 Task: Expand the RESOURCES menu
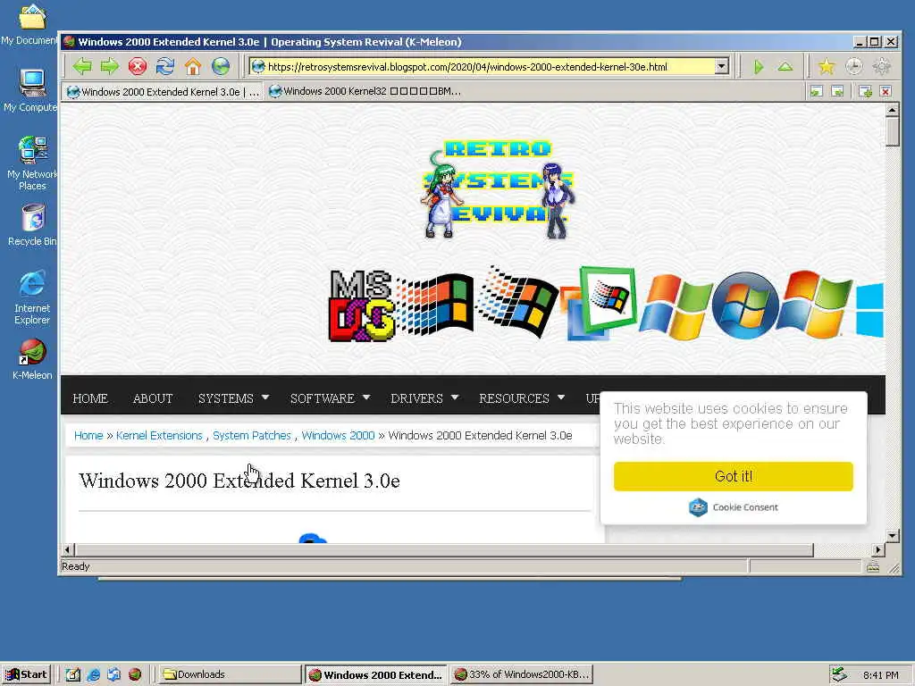coord(522,398)
